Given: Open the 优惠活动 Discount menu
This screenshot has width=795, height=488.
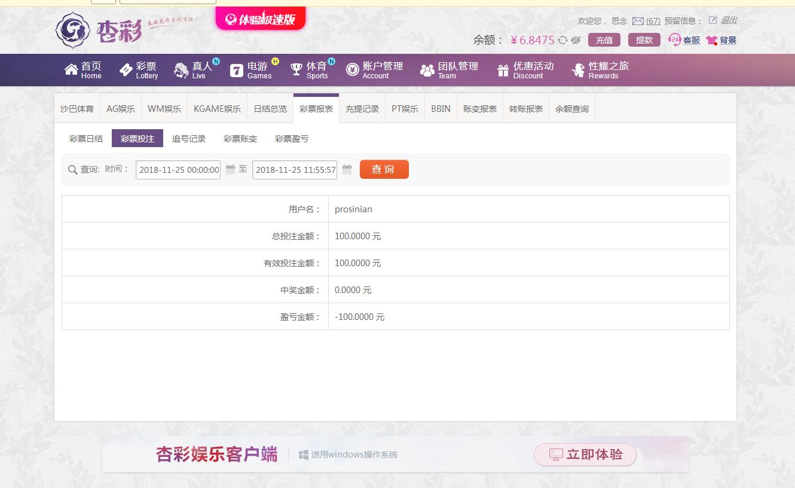Looking at the screenshot, I should click(x=525, y=70).
